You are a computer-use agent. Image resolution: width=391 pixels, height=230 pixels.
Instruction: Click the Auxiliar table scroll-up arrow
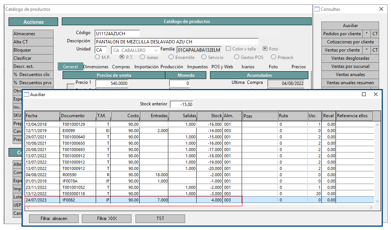point(377,125)
